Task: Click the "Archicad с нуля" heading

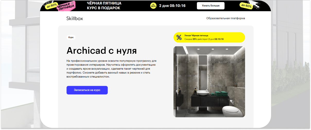Action: pyautogui.click(x=102, y=50)
